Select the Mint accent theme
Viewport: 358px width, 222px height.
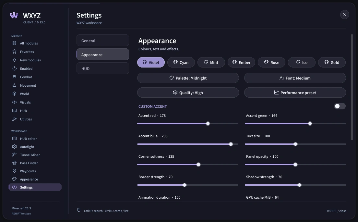pyautogui.click(x=211, y=62)
